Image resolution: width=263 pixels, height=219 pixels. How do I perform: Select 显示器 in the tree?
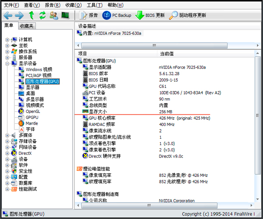click(32, 87)
